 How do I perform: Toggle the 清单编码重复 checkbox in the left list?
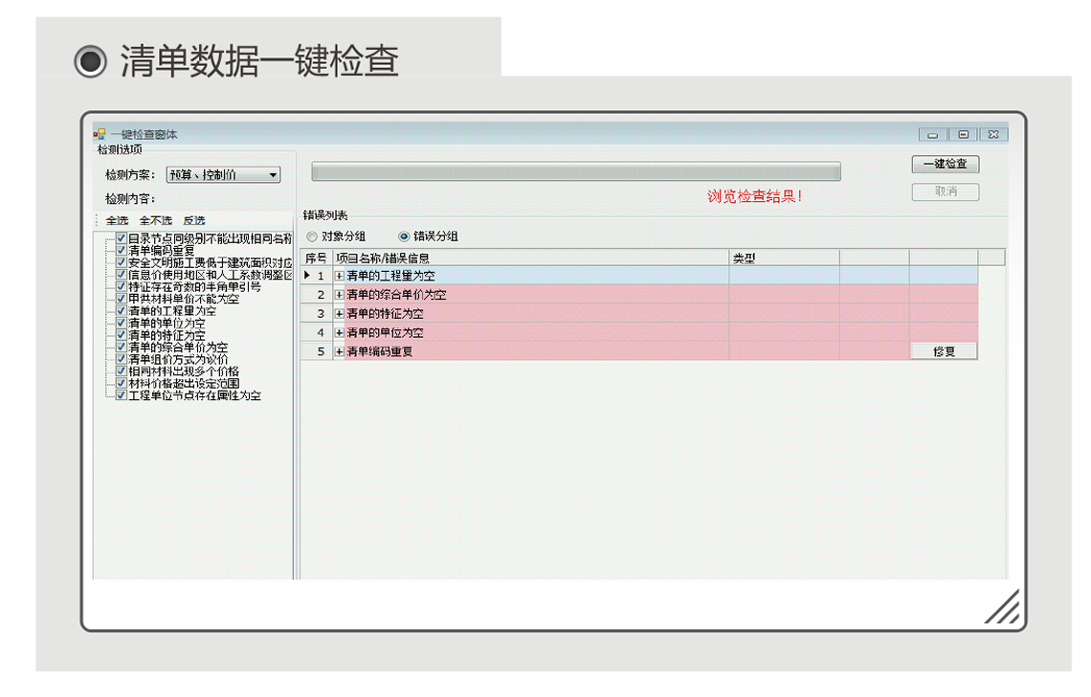[x=122, y=250]
